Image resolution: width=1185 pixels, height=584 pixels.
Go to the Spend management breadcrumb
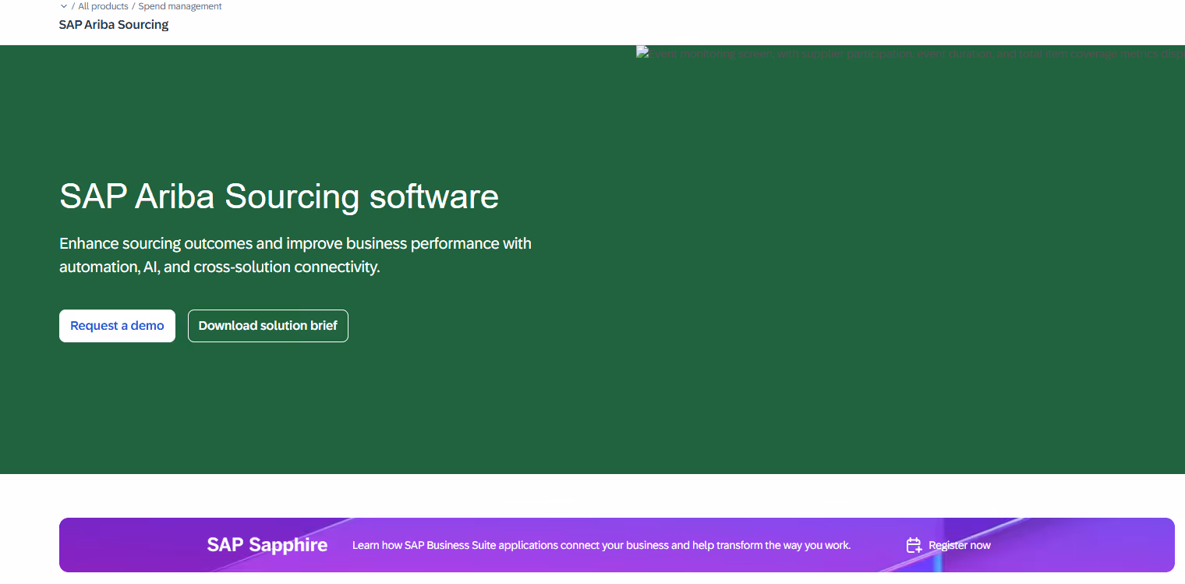tap(180, 6)
